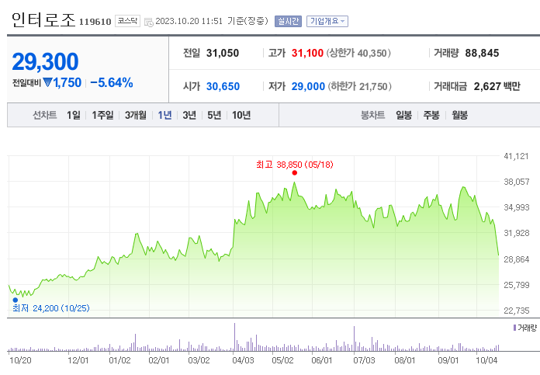Image resolution: width=540 pixels, height=375 pixels.
Task: Select the 1년 line chart tab
Action: click(164, 115)
